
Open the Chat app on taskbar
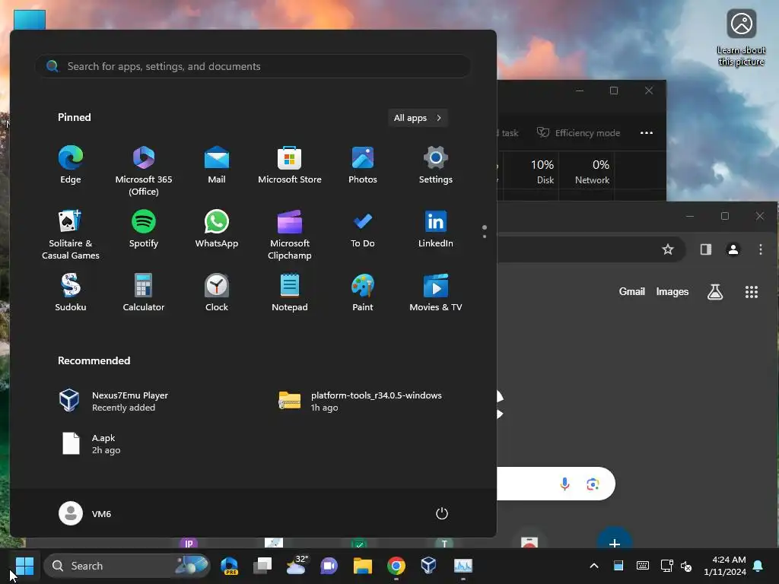click(329, 566)
